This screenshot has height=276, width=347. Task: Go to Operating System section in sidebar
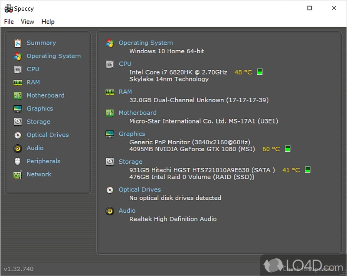(54, 56)
